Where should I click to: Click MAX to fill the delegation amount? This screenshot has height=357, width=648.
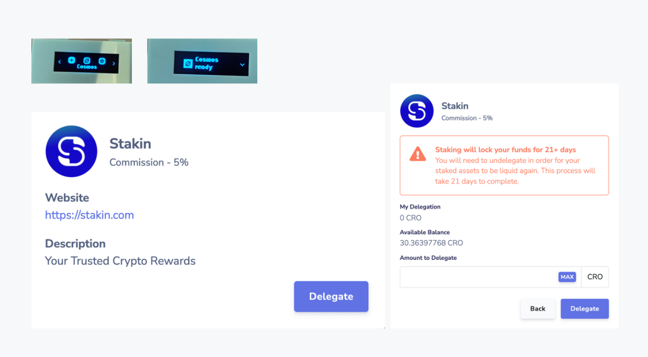point(567,277)
